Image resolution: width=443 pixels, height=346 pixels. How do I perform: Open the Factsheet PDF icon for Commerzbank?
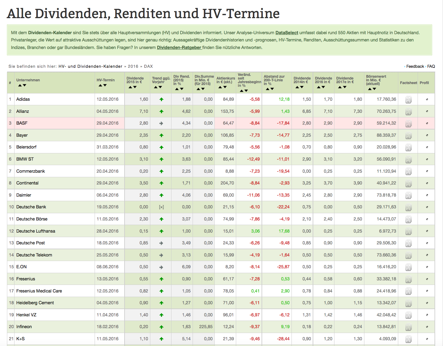pyautogui.click(x=409, y=171)
